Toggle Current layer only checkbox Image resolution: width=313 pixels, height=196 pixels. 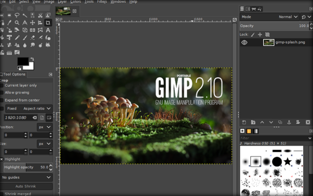tap(2, 85)
